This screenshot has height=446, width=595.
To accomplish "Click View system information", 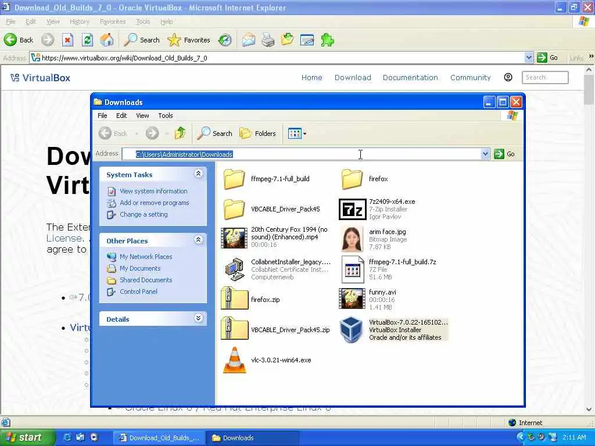I will (153, 191).
